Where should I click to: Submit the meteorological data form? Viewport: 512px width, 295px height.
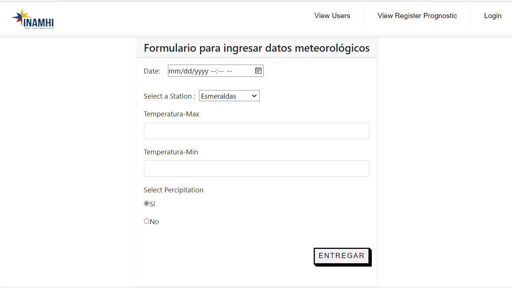click(x=341, y=256)
